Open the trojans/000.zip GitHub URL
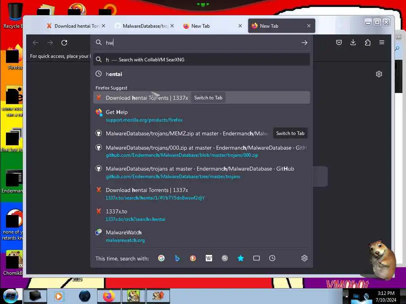Screen dimensions: 406x304 click(x=182, y=155)
